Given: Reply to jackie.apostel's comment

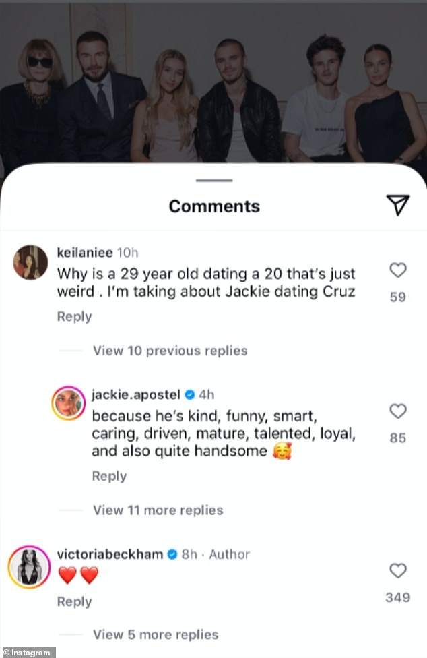Looking at the screenshot, I should [x=109, y=476].
